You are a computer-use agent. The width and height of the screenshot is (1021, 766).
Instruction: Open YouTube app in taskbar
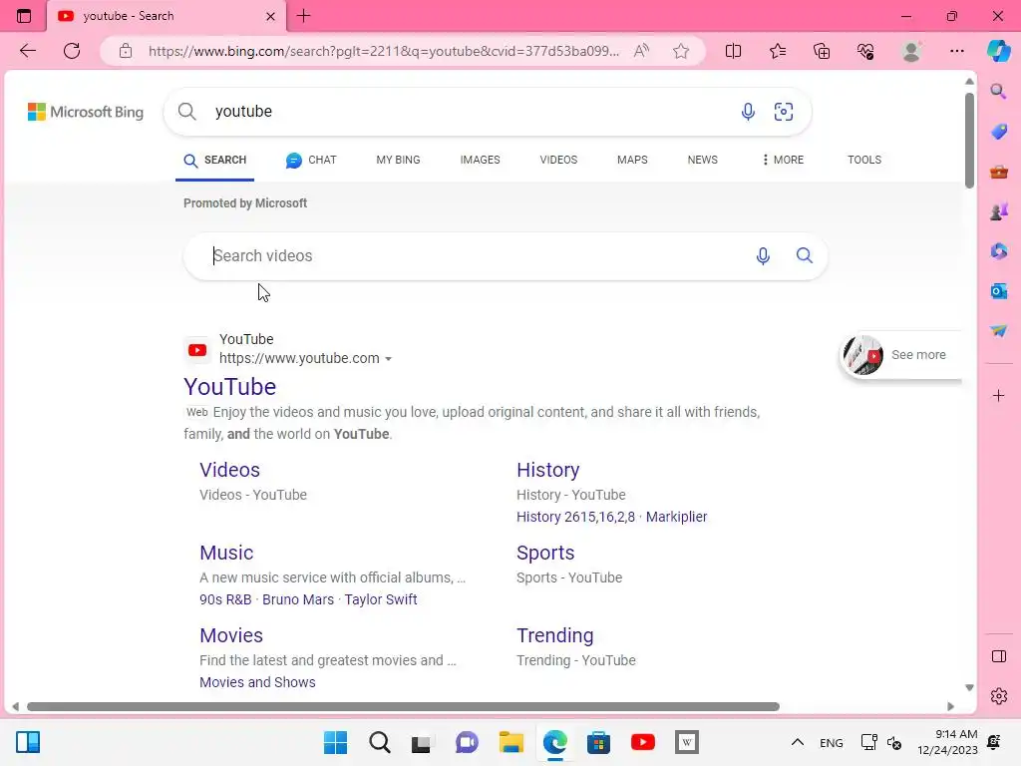click(643, 742)
